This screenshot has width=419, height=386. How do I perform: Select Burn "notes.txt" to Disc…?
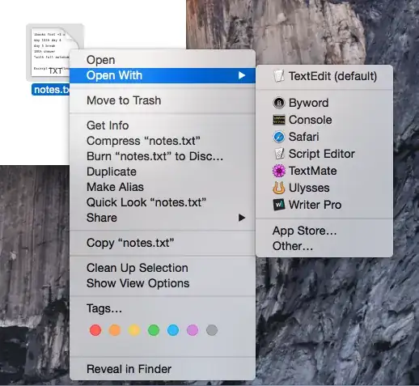[x=163, y=156]
